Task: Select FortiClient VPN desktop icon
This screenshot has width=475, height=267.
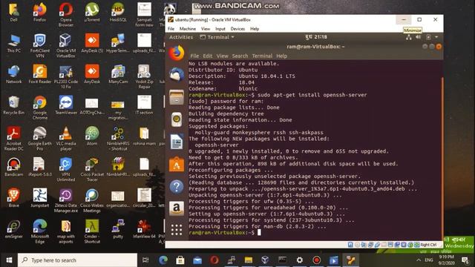Action: coord(39,45)
